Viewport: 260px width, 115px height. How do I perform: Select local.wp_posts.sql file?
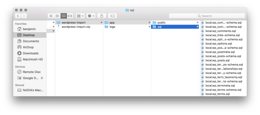223,60
